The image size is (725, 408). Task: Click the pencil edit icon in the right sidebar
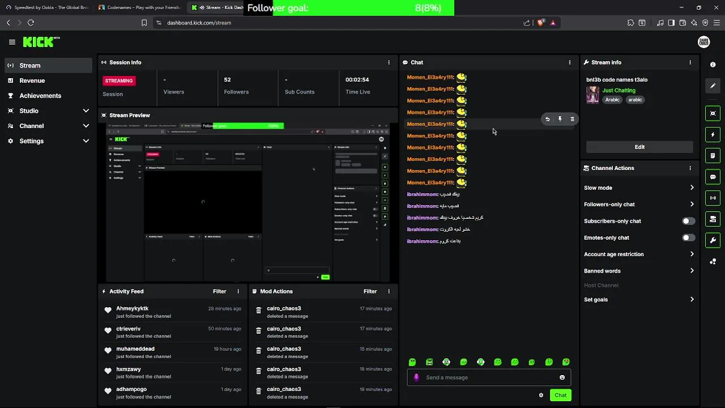tap(713, 86)
